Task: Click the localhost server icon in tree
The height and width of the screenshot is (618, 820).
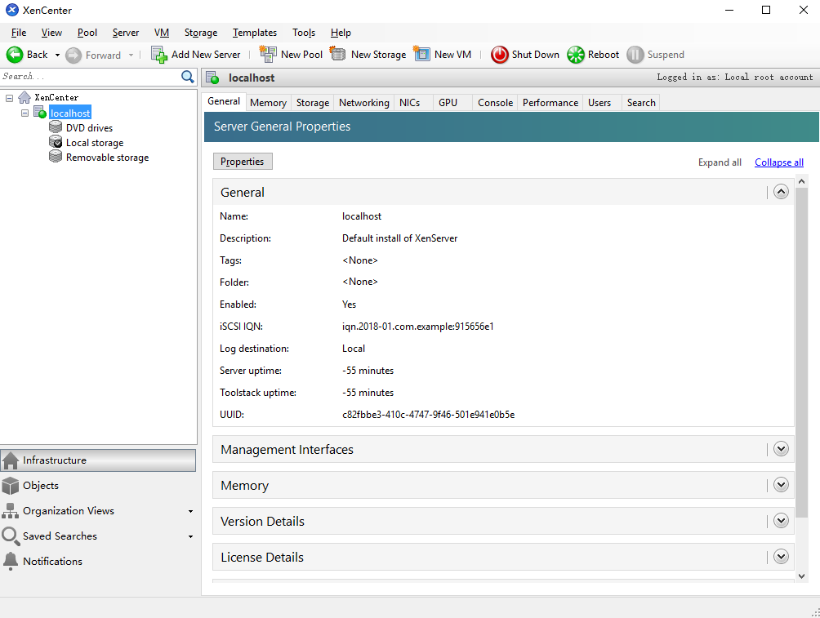Action: coord(40,112)
